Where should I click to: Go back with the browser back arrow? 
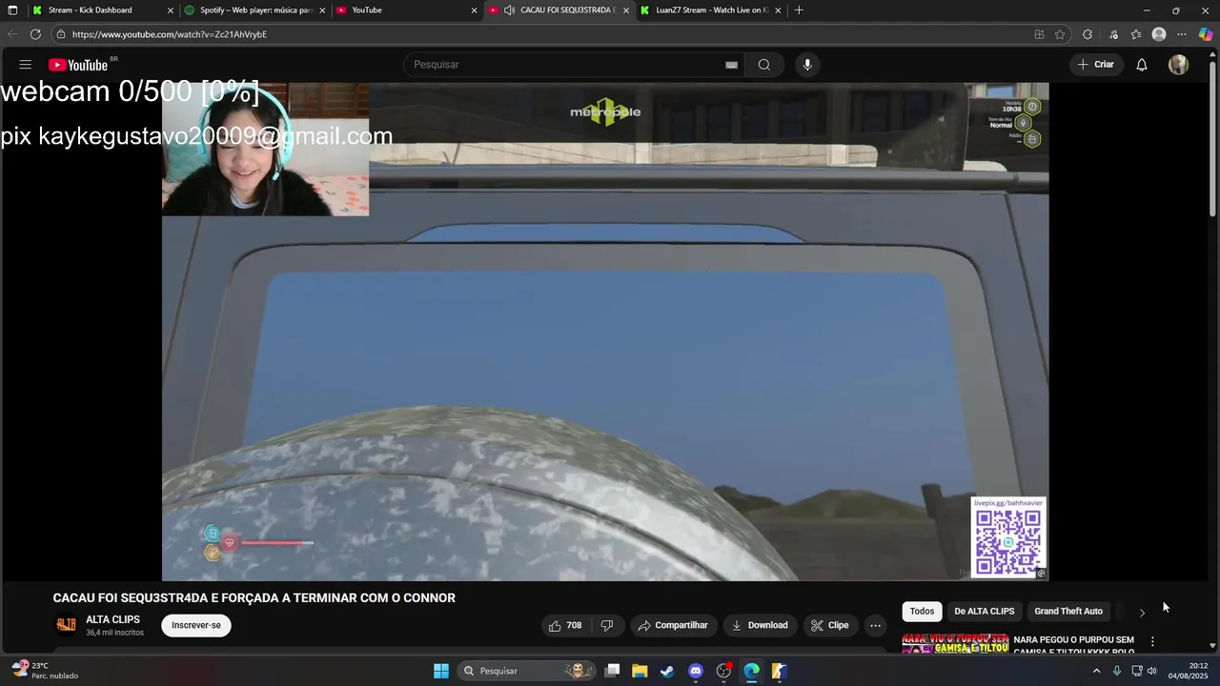(x=12, y=34)
